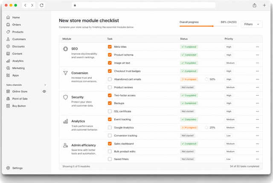Open a new tab with plus icon
This screenshot has width=273, height=183.
[264, 5]
